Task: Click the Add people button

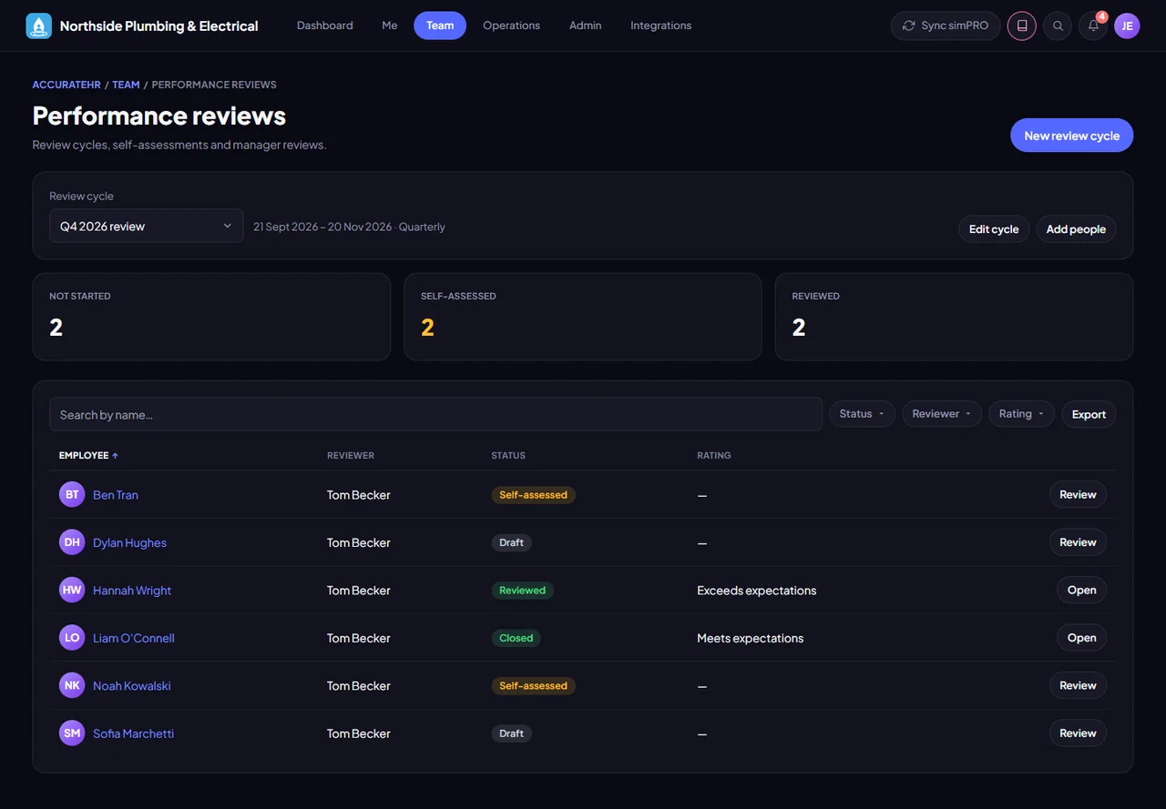Action: point(1076,229)
